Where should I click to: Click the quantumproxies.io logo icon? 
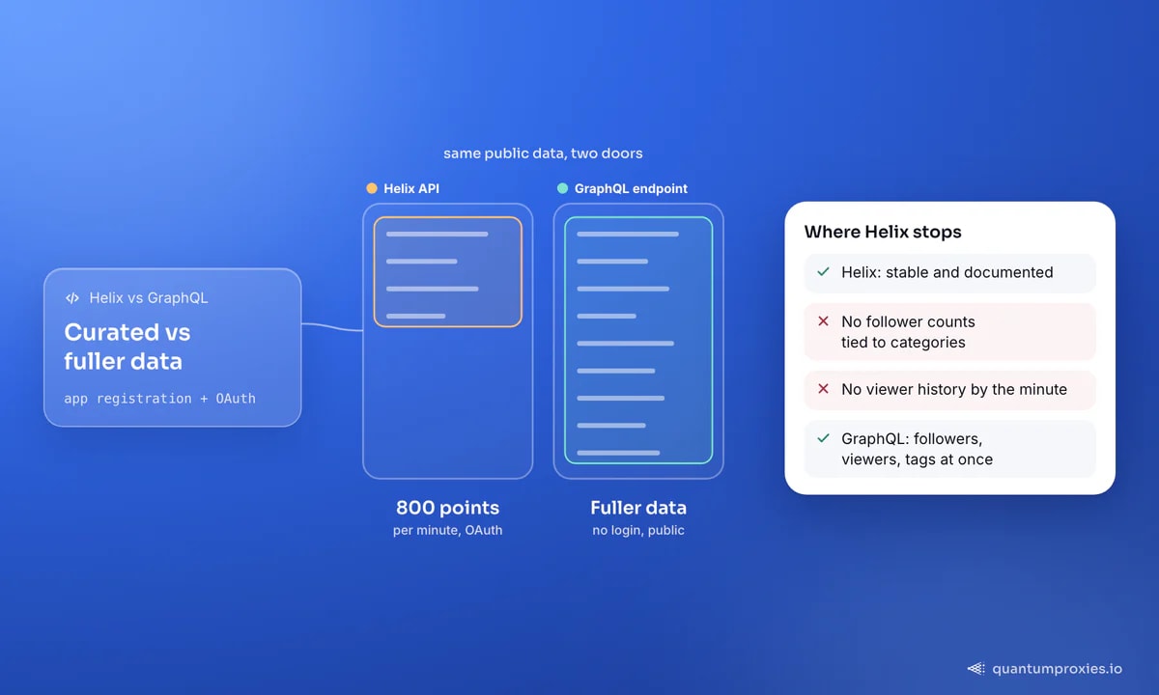[x=976, y=668]
